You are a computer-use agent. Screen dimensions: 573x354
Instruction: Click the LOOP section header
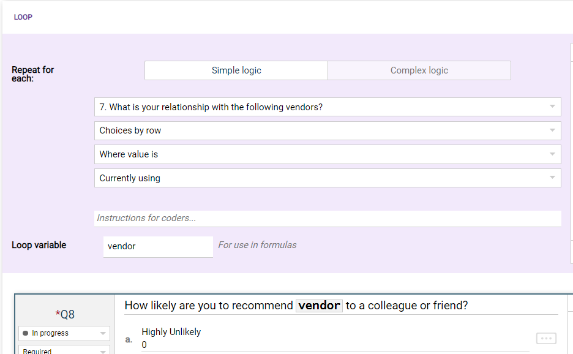[23, 17]
